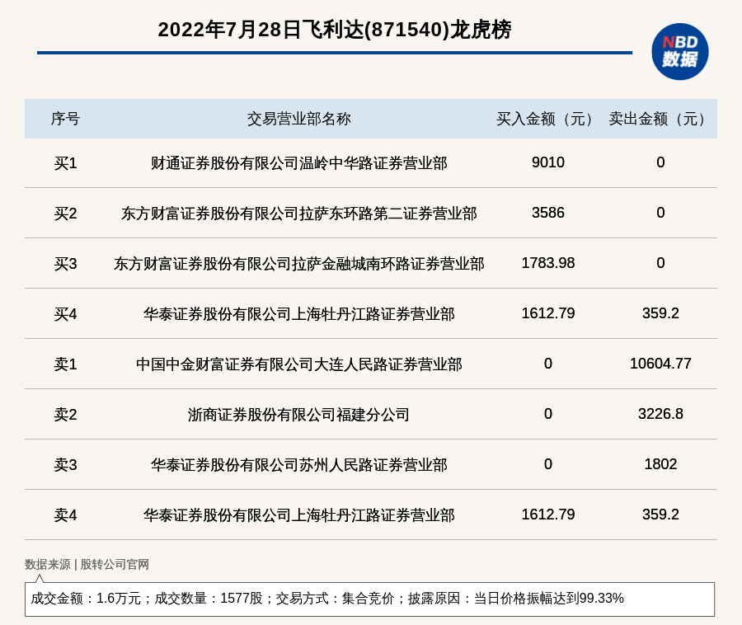Select the 买2 row label
Image resolution: width=742 pixels, height=625 pixels.
pyautogui.click(x=65, y=214)
